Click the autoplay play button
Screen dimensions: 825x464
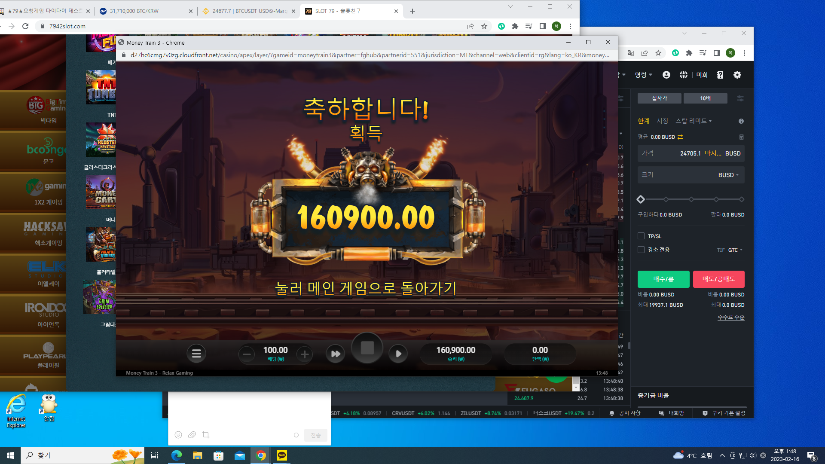(398, 354)
